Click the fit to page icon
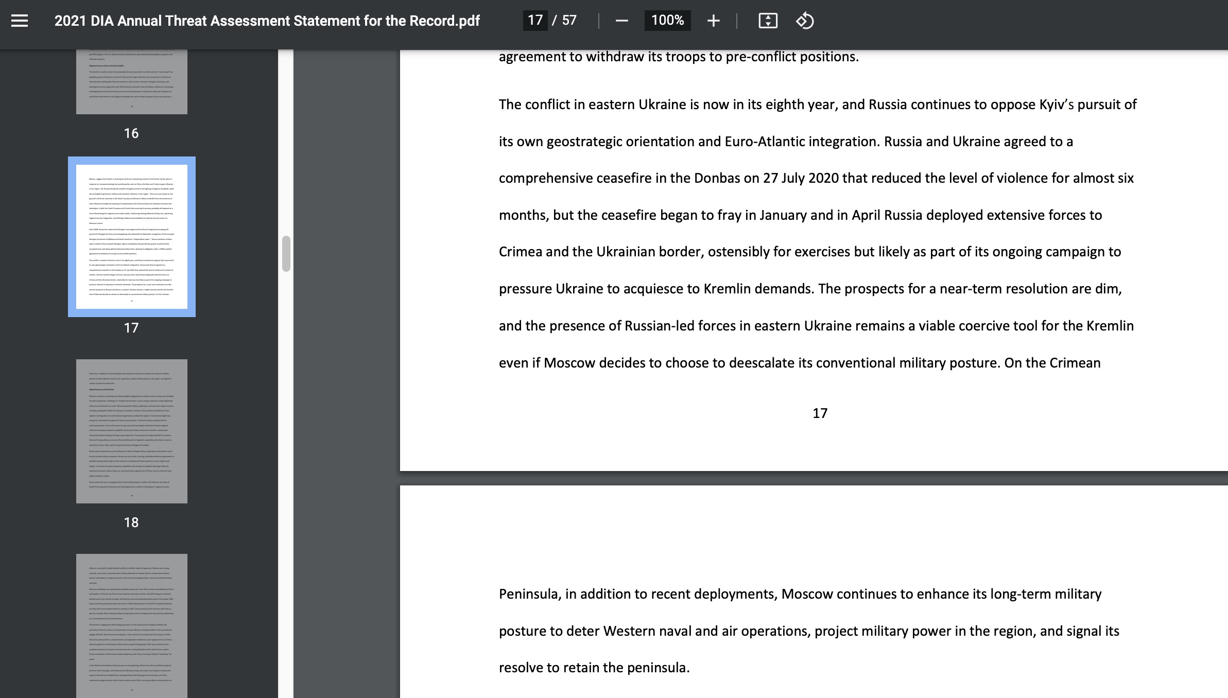 [x=768, y=21]
